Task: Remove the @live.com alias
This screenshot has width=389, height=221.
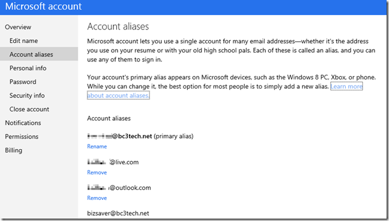Action: click(x=96, y=172)
